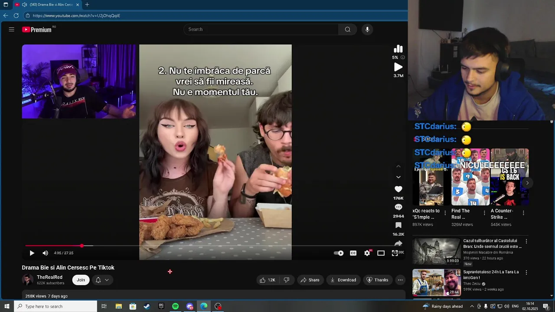Image resolution: width=555 pixels, height=312 pixels.
Task: Open a new browser tab
Action: pyautogui.click(x=87, y=5)
